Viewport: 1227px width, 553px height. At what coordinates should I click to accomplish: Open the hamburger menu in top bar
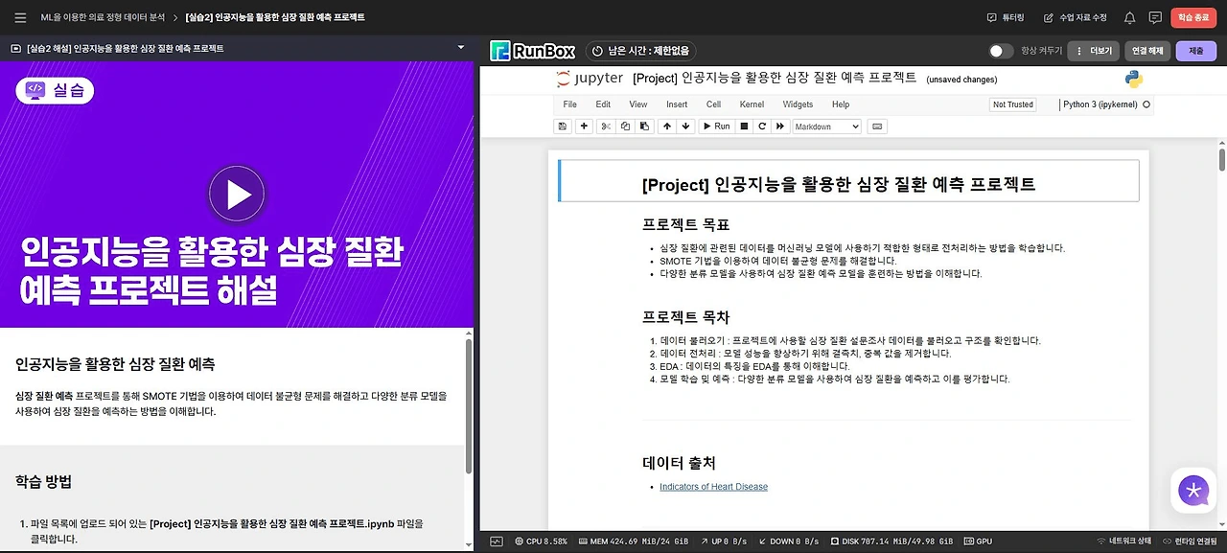(x=20, y=17)
